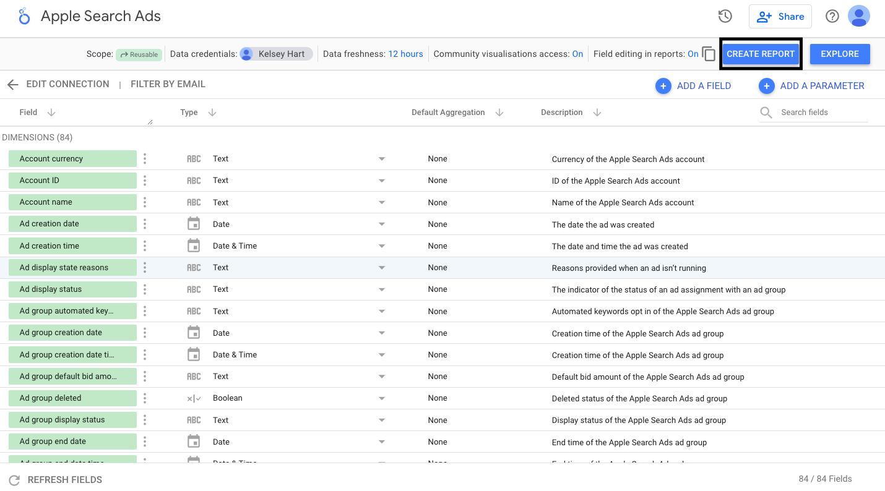Screen dimensions: 885x491
Task: Open type dropdown for Account ID
Action: [x=382, y=181]
